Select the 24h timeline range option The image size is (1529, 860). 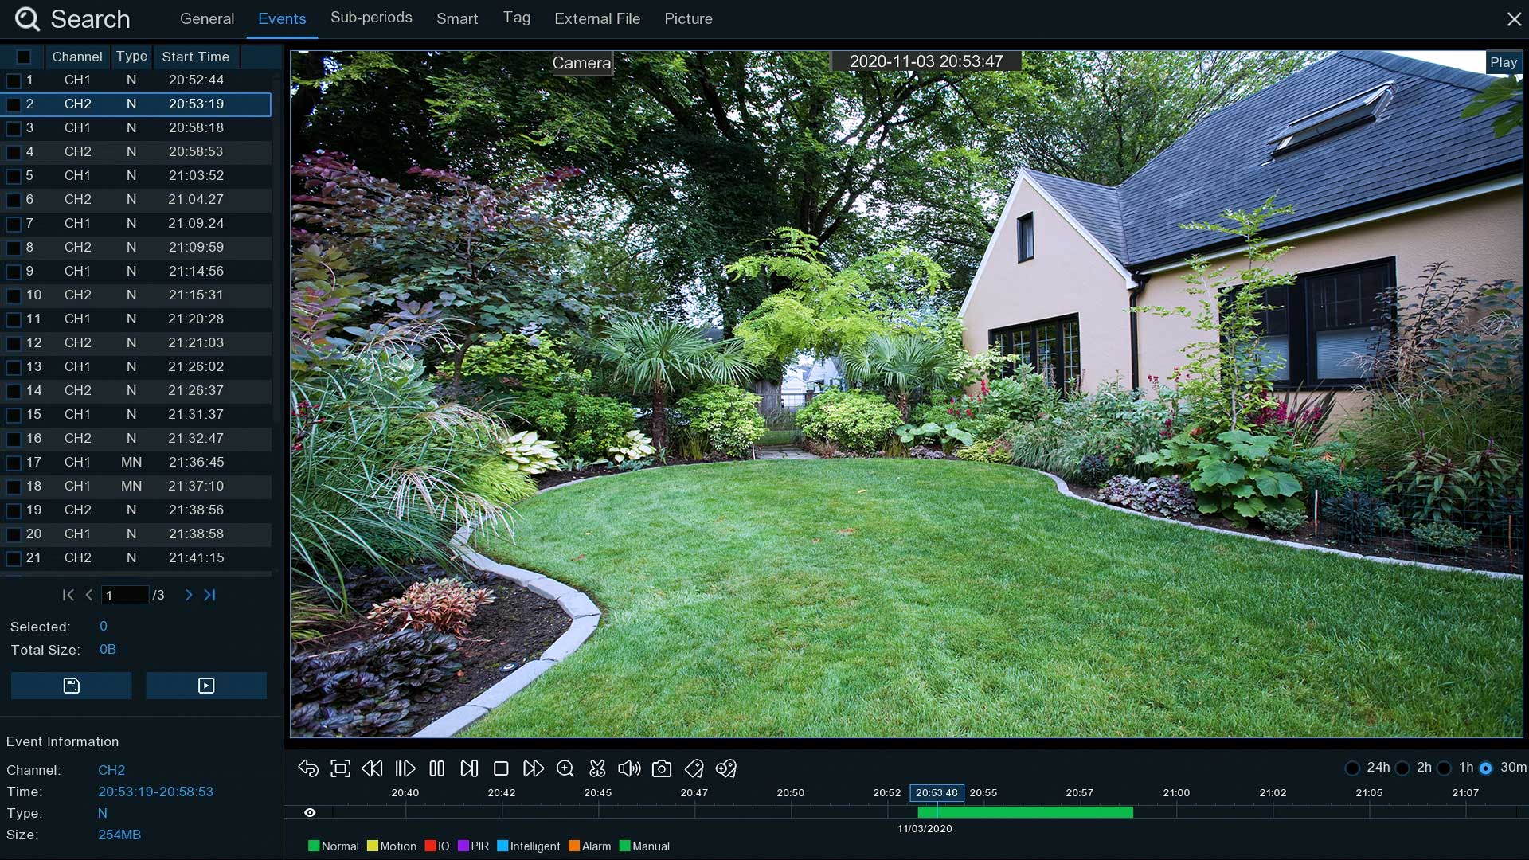click(1352, 768)
